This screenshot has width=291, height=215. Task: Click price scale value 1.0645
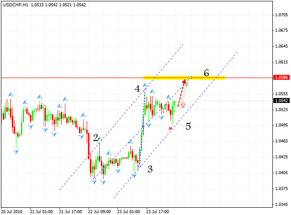(x=281, y=46)
